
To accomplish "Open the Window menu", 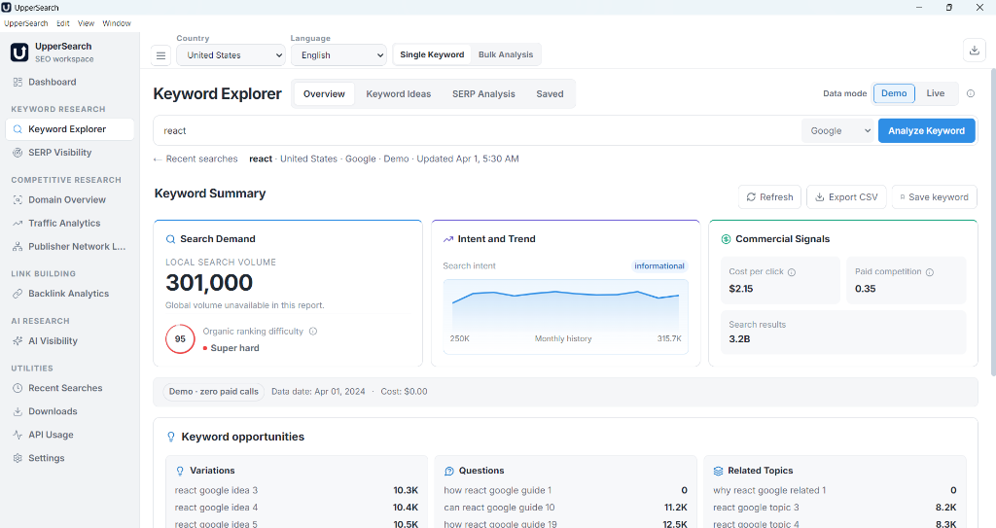I will (117, 23).
